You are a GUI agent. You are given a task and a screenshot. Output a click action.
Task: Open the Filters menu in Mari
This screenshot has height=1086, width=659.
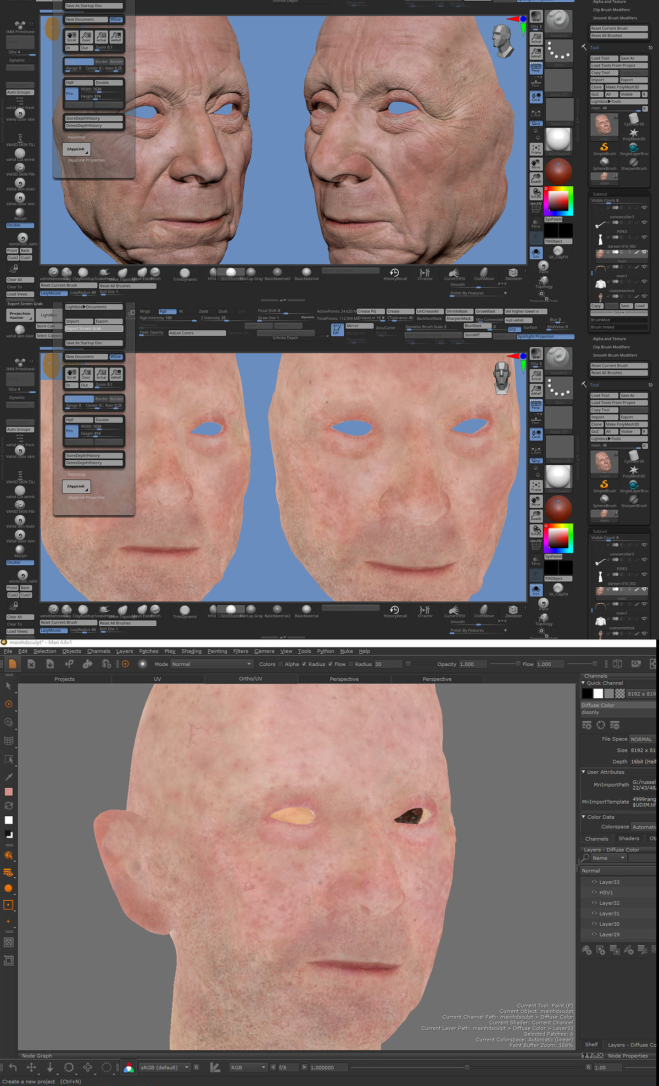(241, 651)
